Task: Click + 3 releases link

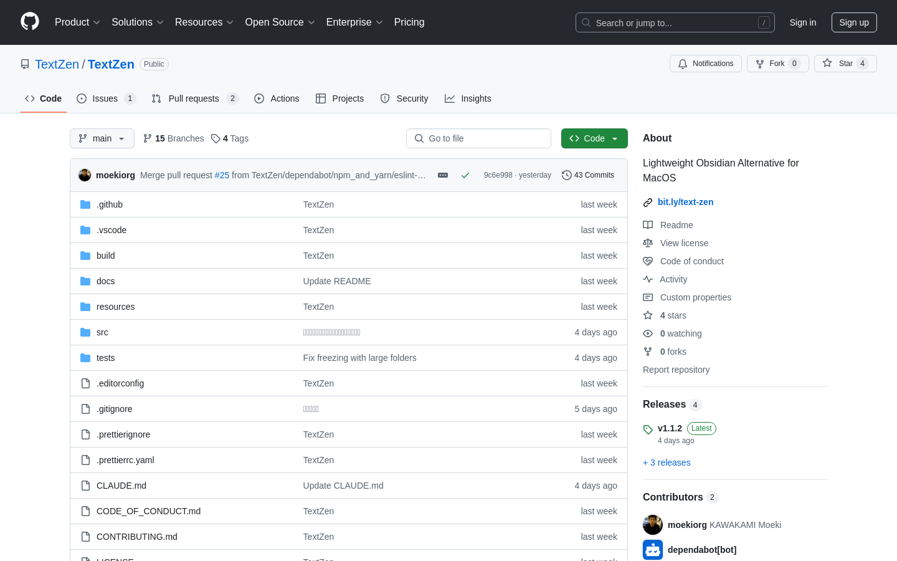Action: [x=667, y=463]
